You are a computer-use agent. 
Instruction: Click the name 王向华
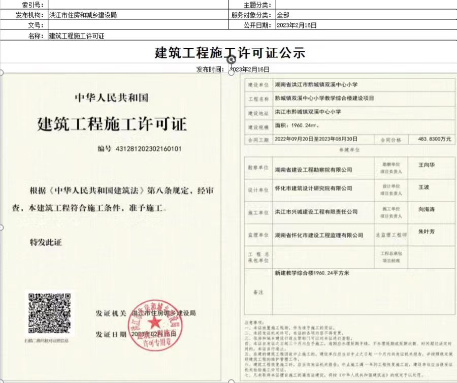pyautogui.click(x=427, y=165)
